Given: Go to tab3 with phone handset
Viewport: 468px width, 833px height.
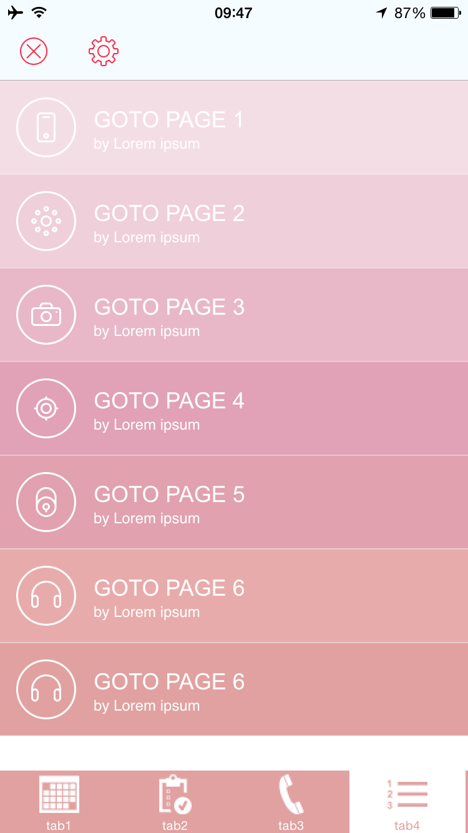Looking at the screenshot, I should (x=291, y=802).
